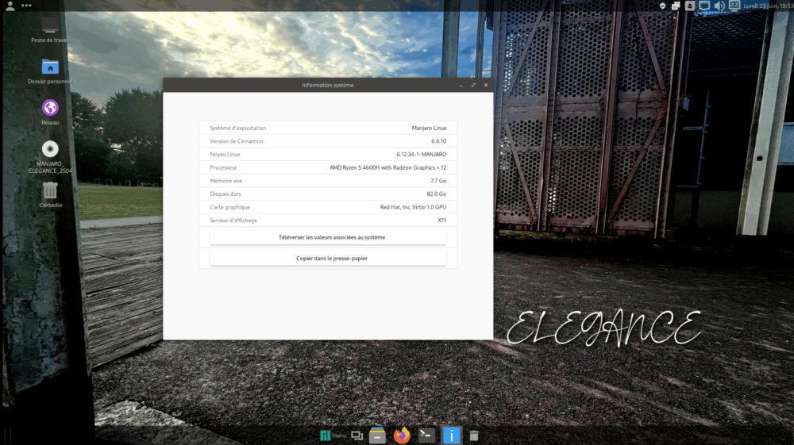Click the user icon in the top-left panel
Image resolution: width=794 pixels, height=445 pixels.
tap(10, 6)
